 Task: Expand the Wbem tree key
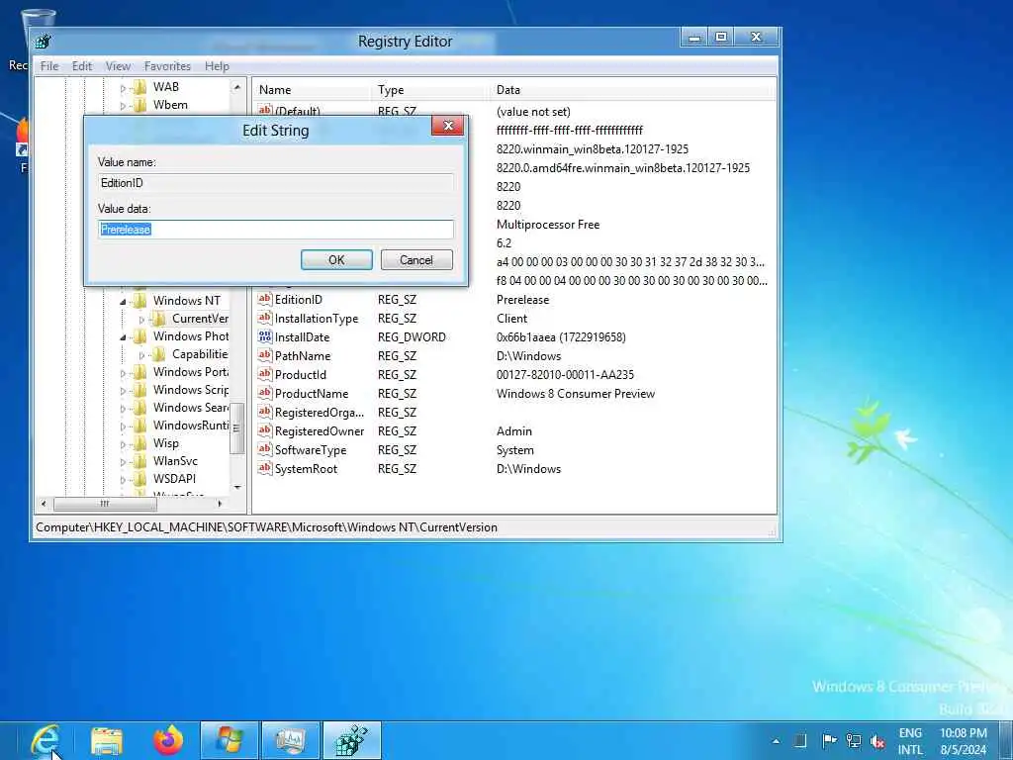point(123,106)
